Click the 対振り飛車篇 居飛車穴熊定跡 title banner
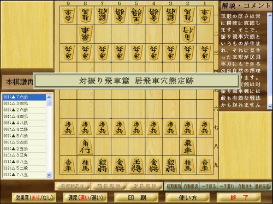Viewport: 273px width, 204px height. (136, 81)
